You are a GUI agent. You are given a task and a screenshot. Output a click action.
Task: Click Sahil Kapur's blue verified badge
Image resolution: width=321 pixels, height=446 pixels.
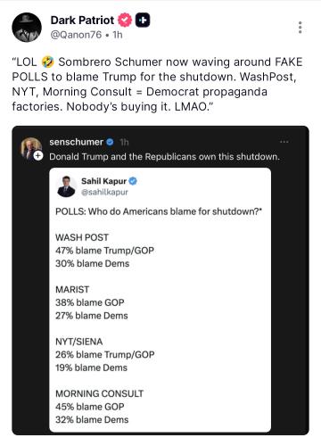pyautogui.click(x=133, y=181)
